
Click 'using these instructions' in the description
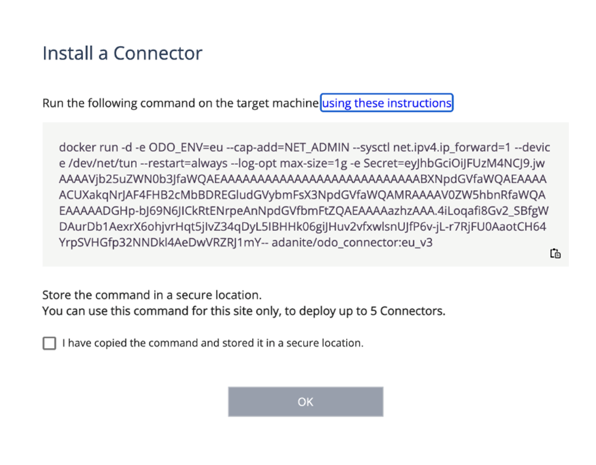point(386,103)
